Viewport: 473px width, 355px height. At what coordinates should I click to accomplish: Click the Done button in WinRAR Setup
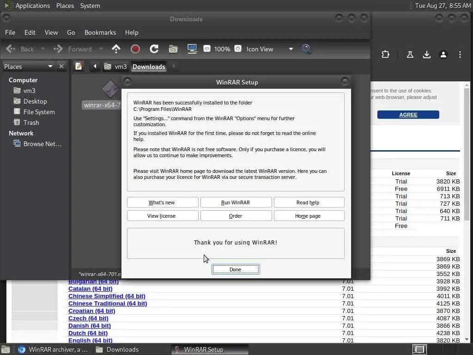pos(235,269)
